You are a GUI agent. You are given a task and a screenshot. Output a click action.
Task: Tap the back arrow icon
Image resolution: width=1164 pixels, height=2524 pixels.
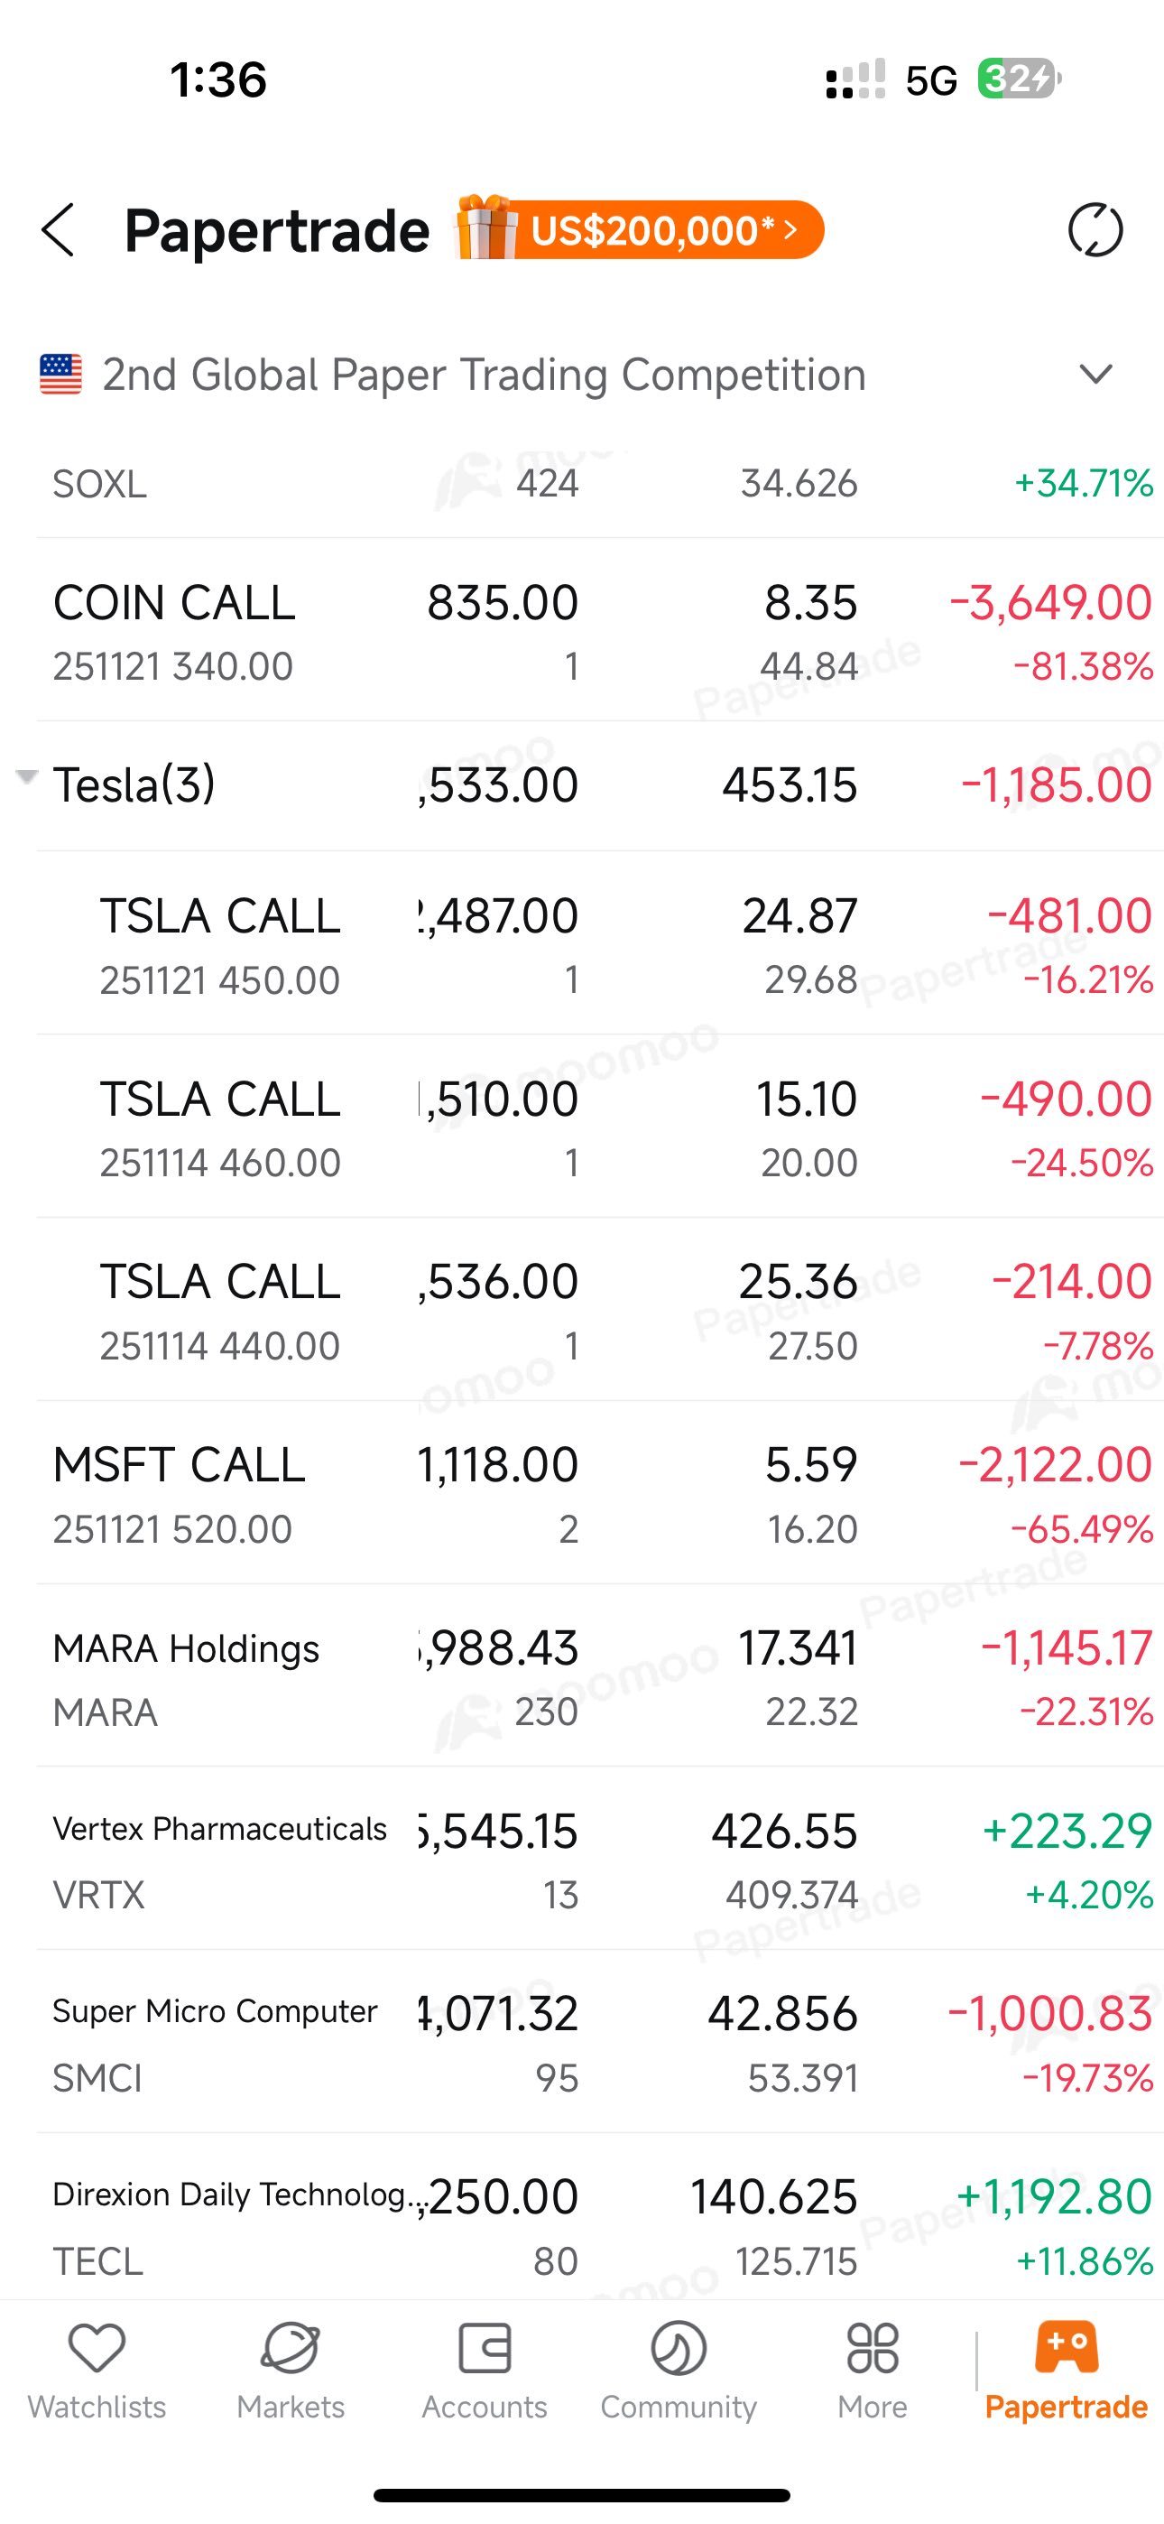click(59, 230)
